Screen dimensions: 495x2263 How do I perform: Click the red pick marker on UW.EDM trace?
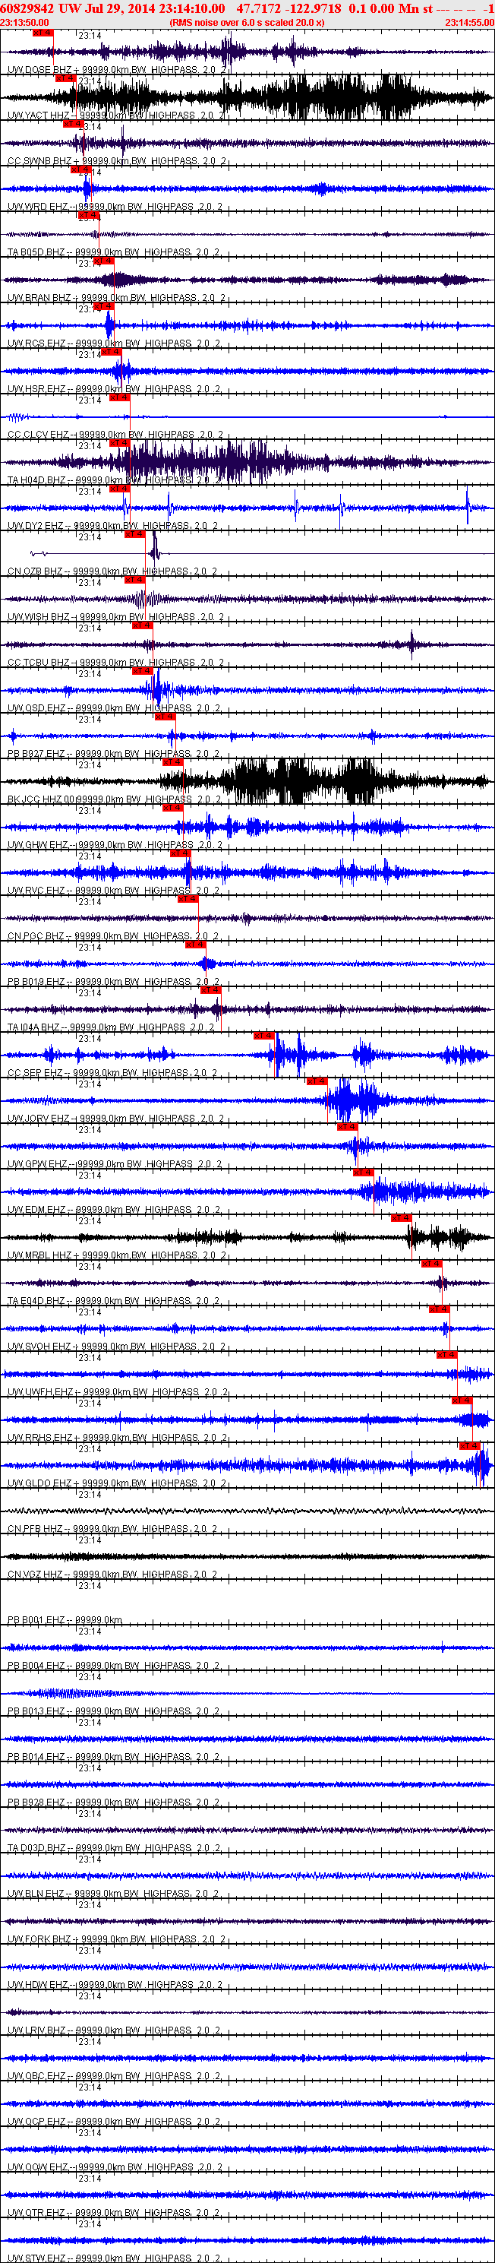pyautogui.click(x=364, y=1173)
